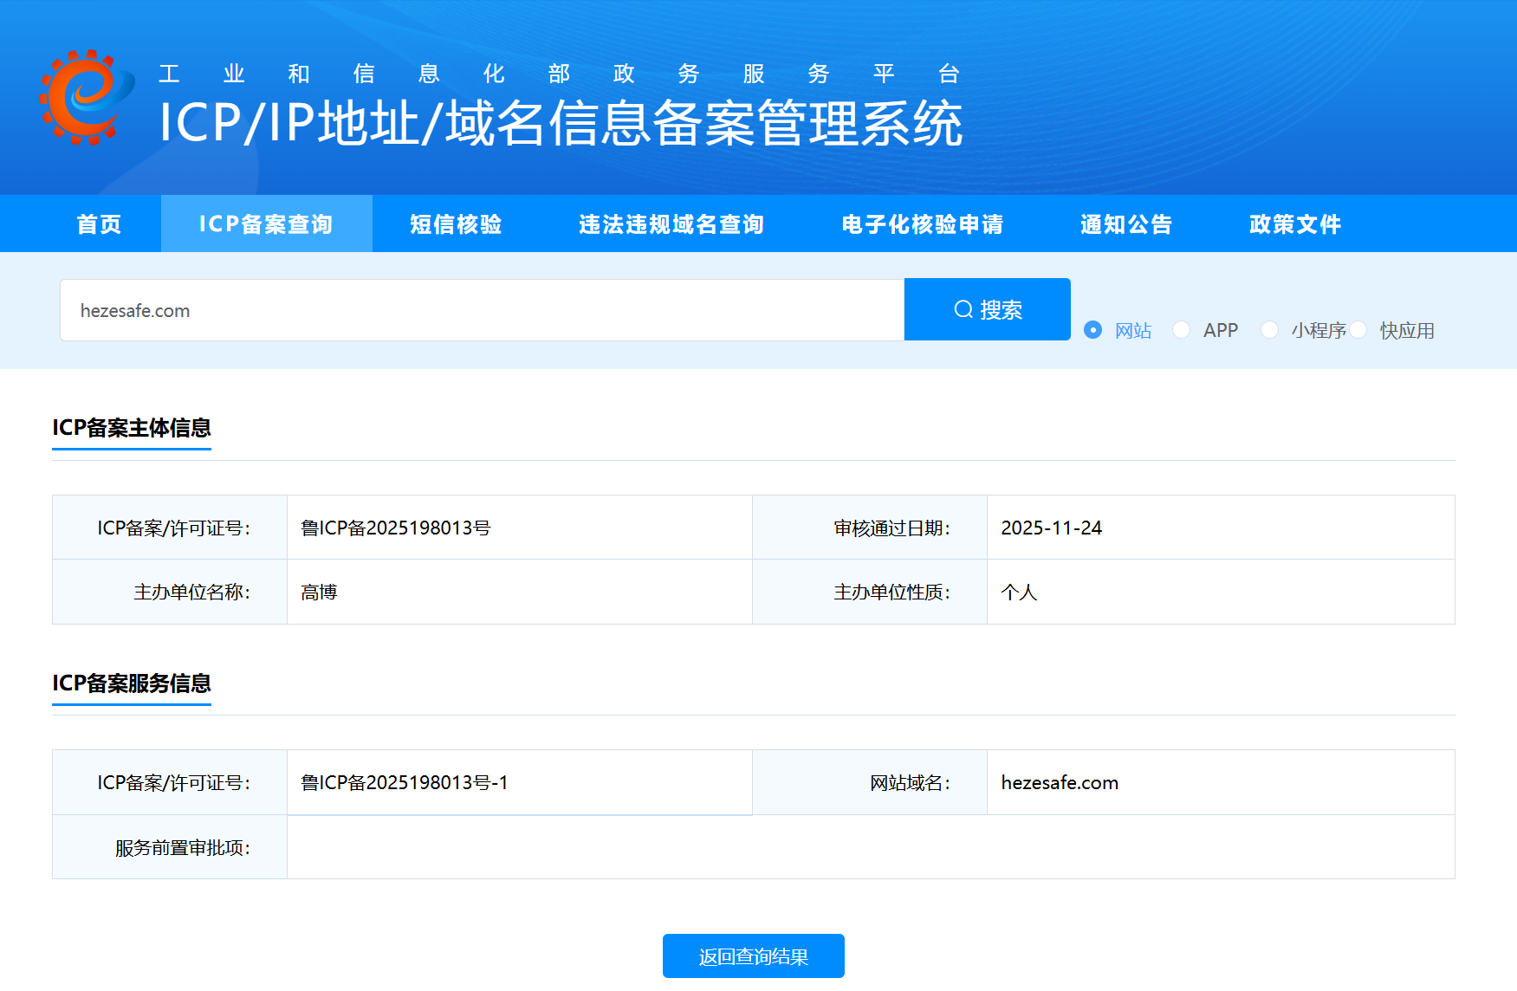Click the ICP/IP地址/域名信息备案管理系统 title
Viewport: 1517px width, 991px height.
561,122
